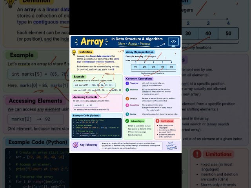Click the small array cell containing 20
251x188 pixels.
(x=144, y=67)
